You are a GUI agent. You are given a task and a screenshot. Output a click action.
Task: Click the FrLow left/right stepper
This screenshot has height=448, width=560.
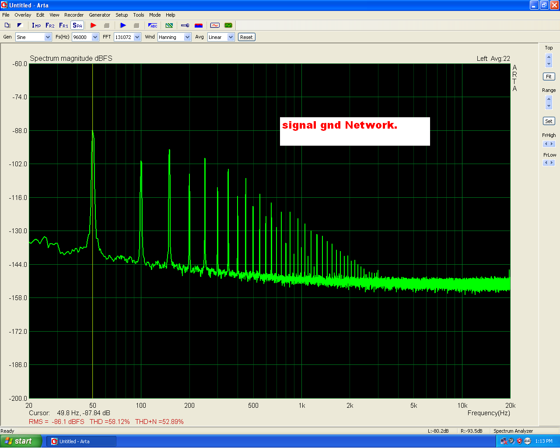pyautogui.click(x=549, y=163)
